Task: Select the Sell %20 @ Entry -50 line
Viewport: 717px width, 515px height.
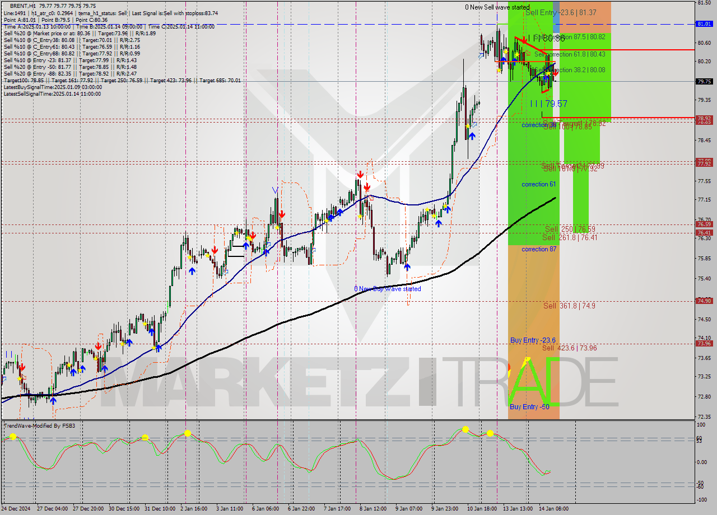Action: point(70,67)
